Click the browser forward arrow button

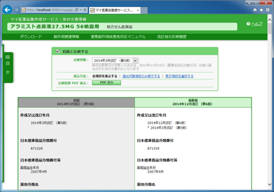(16, 10)
